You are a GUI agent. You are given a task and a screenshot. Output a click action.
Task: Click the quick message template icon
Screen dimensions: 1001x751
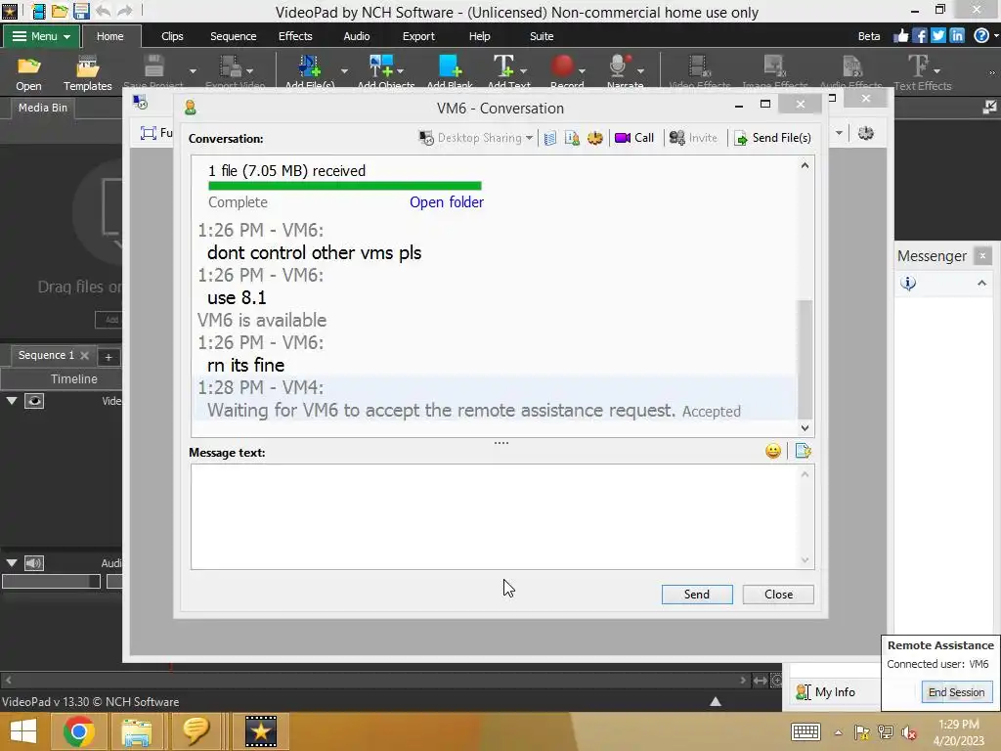point(803,452)
